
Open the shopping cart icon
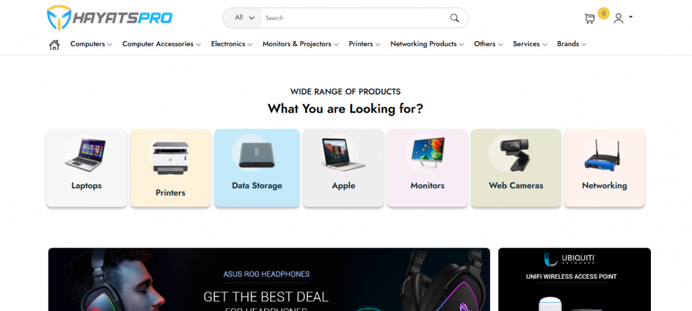tap(590, 19)
